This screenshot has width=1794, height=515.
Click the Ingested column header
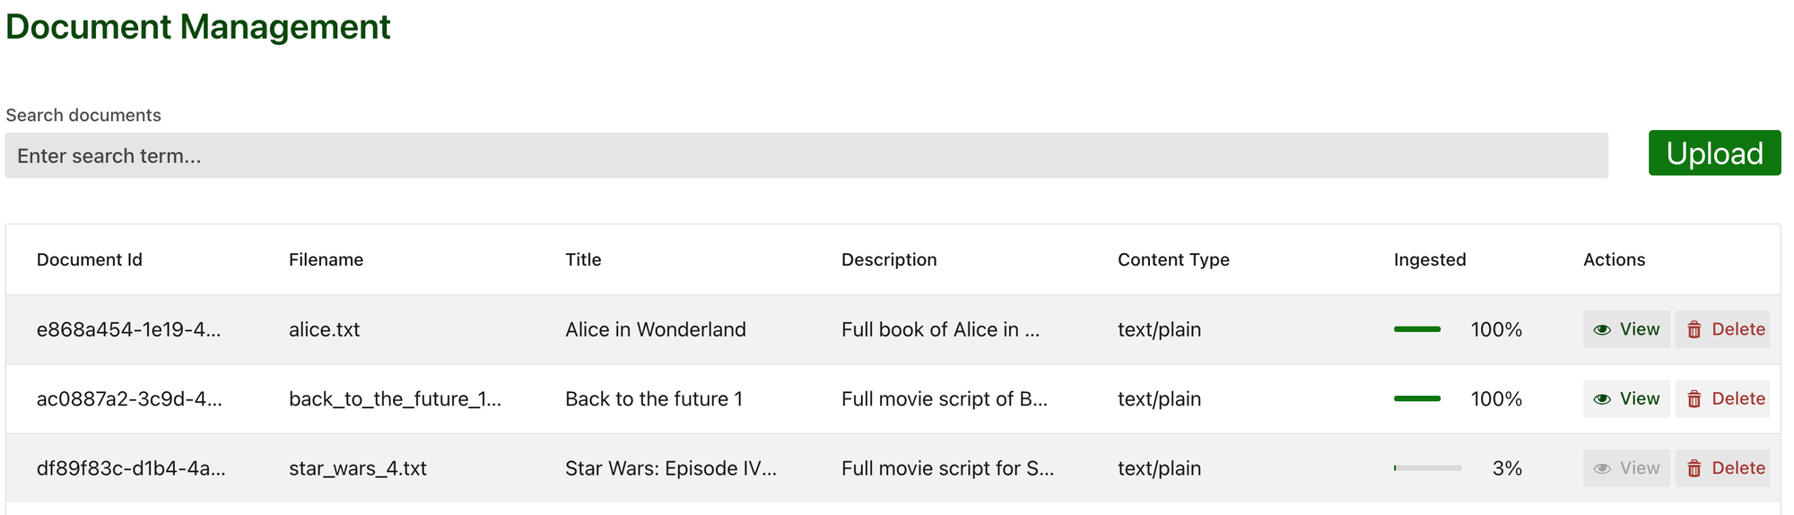point(1430,259)
